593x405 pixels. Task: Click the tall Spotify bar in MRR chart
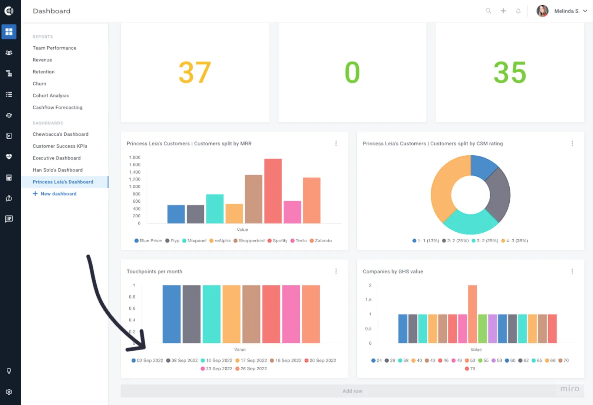click(273, 191)
